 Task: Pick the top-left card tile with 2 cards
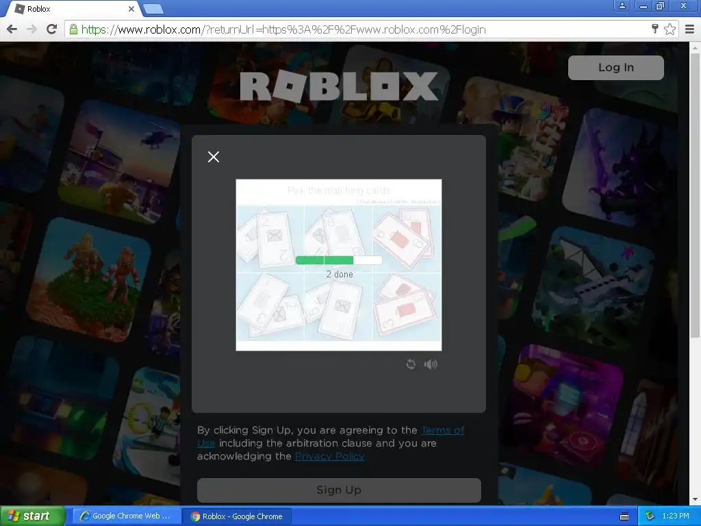click(x=270, y=238)
